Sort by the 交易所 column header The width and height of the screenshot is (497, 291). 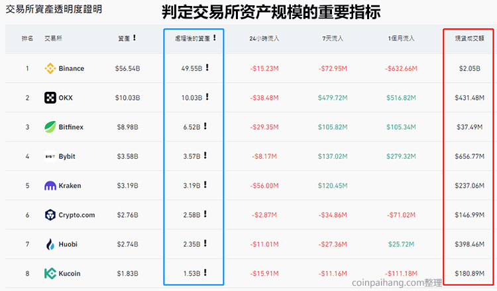click(53, 38)
